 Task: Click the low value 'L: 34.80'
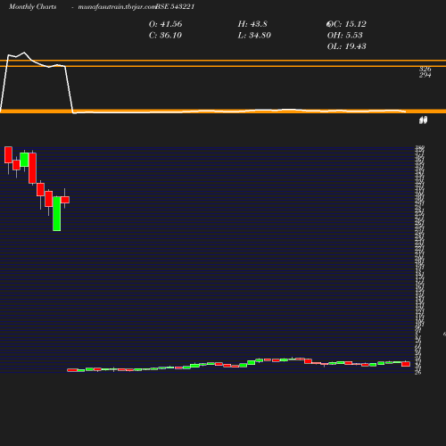254,36
